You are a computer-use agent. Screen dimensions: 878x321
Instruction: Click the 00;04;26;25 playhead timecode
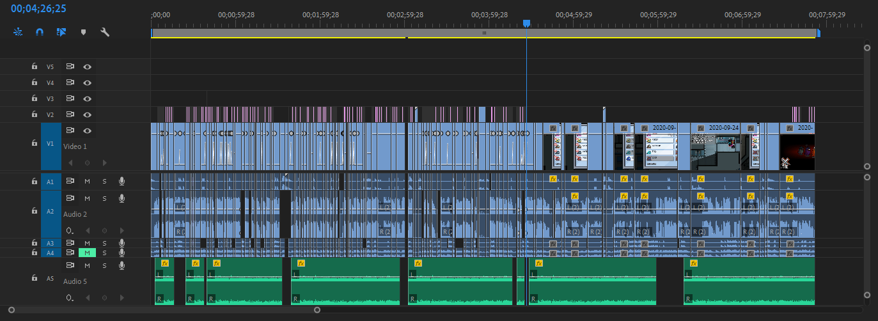tap(38, 9)
